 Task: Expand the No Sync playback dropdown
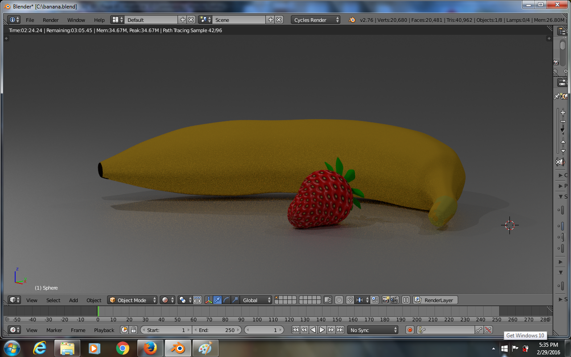(373, 330)
